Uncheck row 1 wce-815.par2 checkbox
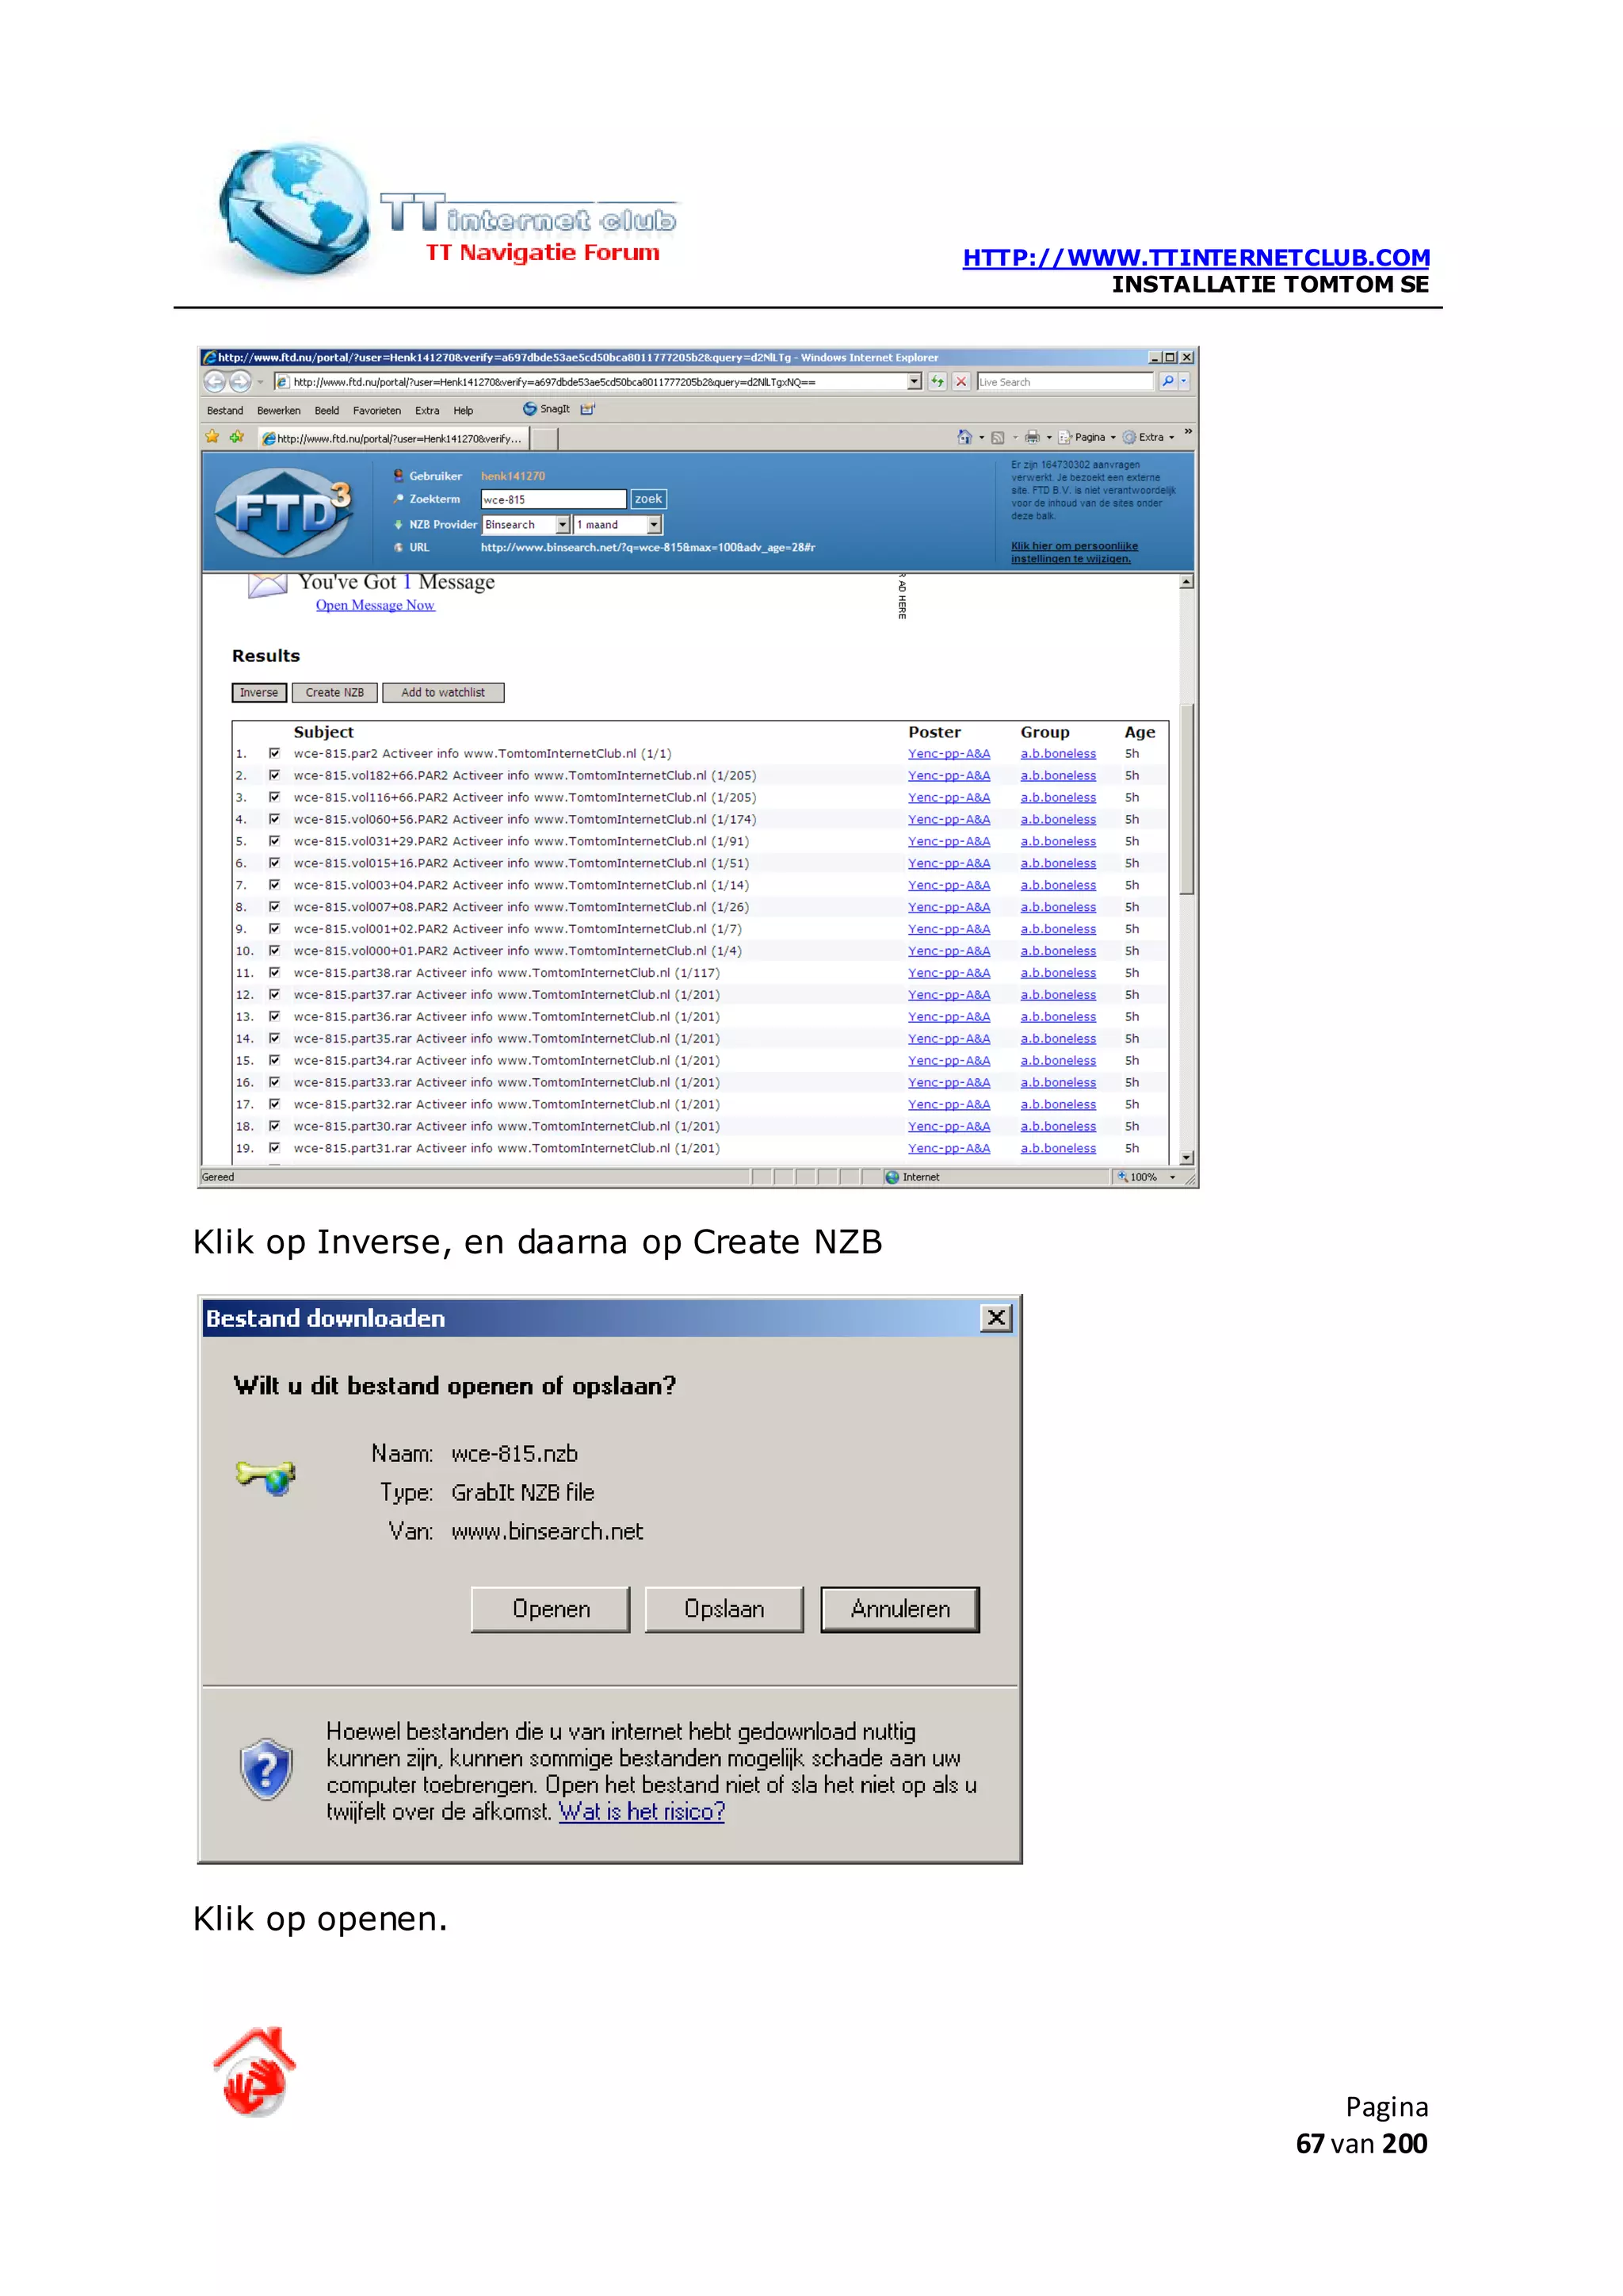Viewport: 1623px width, 2296px height. click(x=275, y=753)
